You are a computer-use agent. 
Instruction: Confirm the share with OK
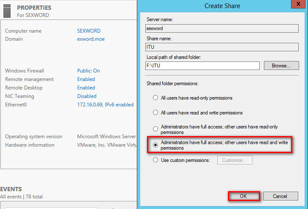pos(243,196)
